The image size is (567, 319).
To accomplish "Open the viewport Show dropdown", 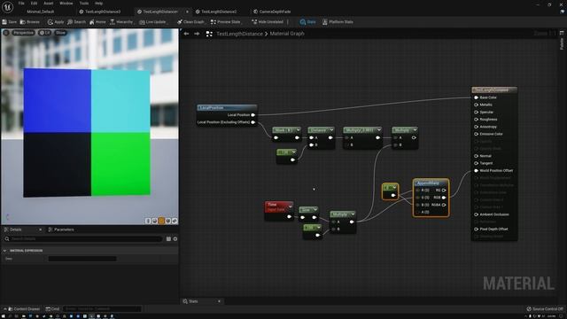I will (x=60, y=33).
